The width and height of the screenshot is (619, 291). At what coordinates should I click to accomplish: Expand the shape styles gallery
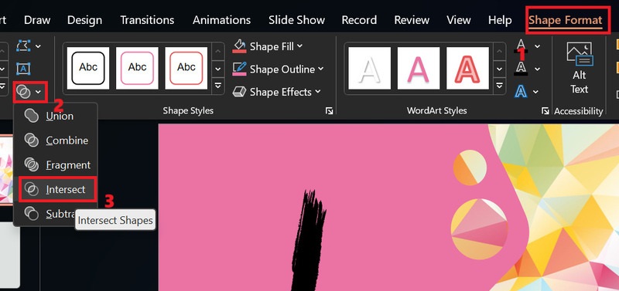click(218, 86)
